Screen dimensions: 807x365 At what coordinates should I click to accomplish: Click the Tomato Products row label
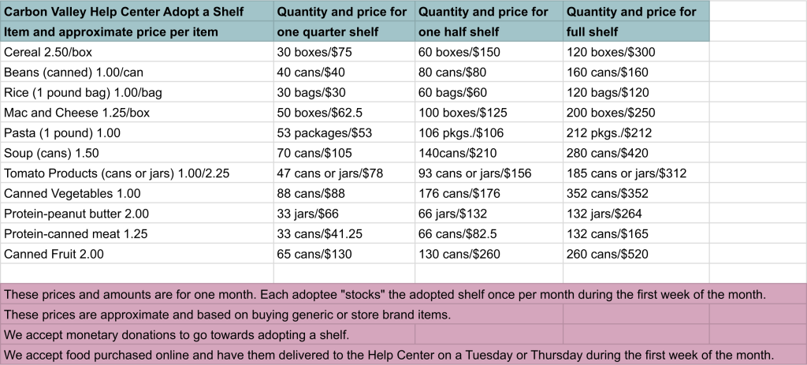(117, 173)
